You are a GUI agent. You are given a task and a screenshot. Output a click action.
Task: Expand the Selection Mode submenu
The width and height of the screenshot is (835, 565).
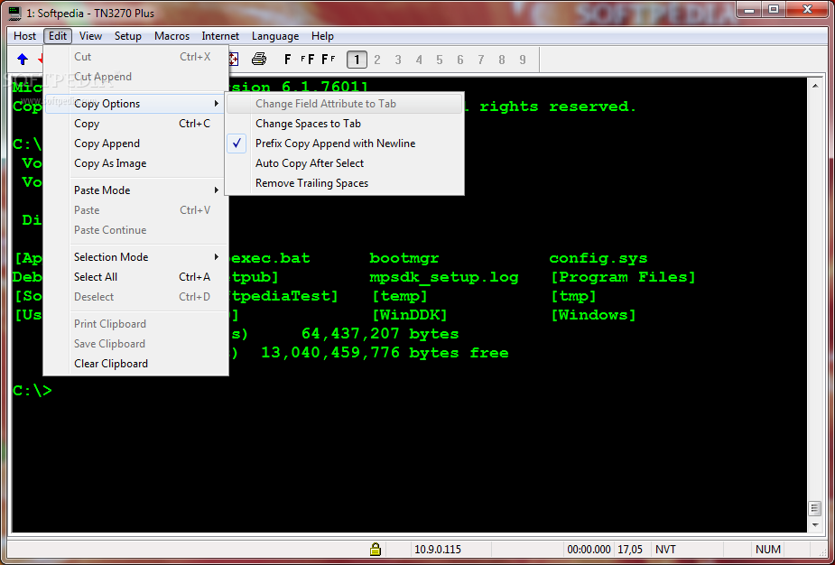135,256
